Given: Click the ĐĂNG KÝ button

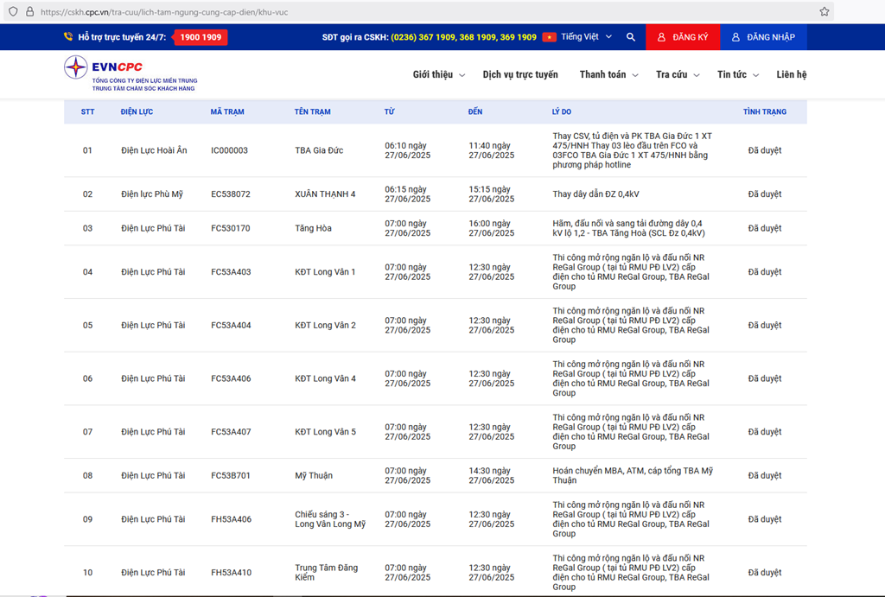Looking at the screenshot, I should pyautogui.click(x=683, y=37).
